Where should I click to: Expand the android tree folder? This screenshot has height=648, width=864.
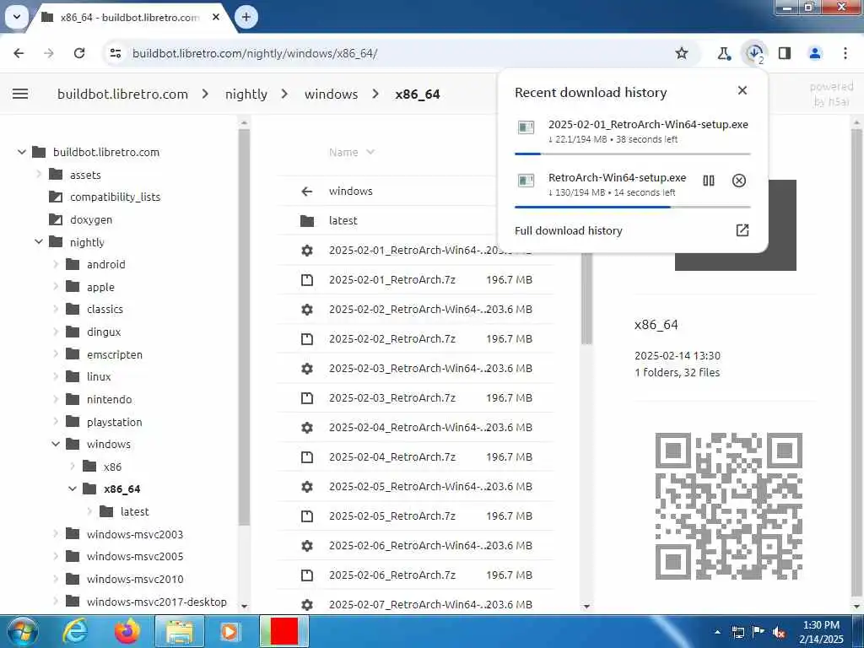pyautogui.click(x=56, y=264)
